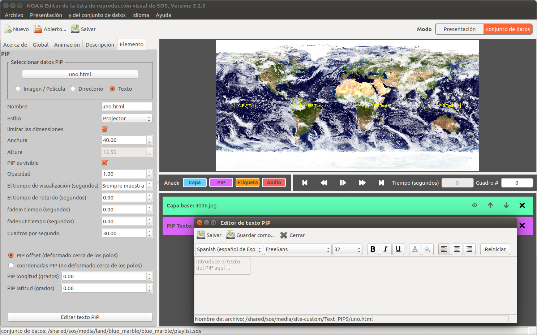
Task: Add a PIP element
Action: (221, 182)
